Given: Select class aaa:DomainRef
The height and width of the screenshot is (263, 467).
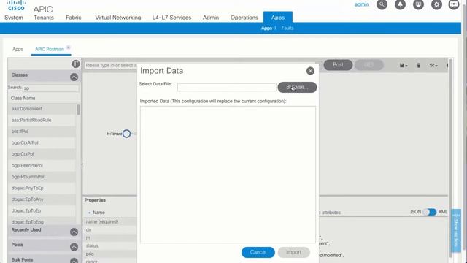Looking at the screenshot, I should tap(42, 109).
